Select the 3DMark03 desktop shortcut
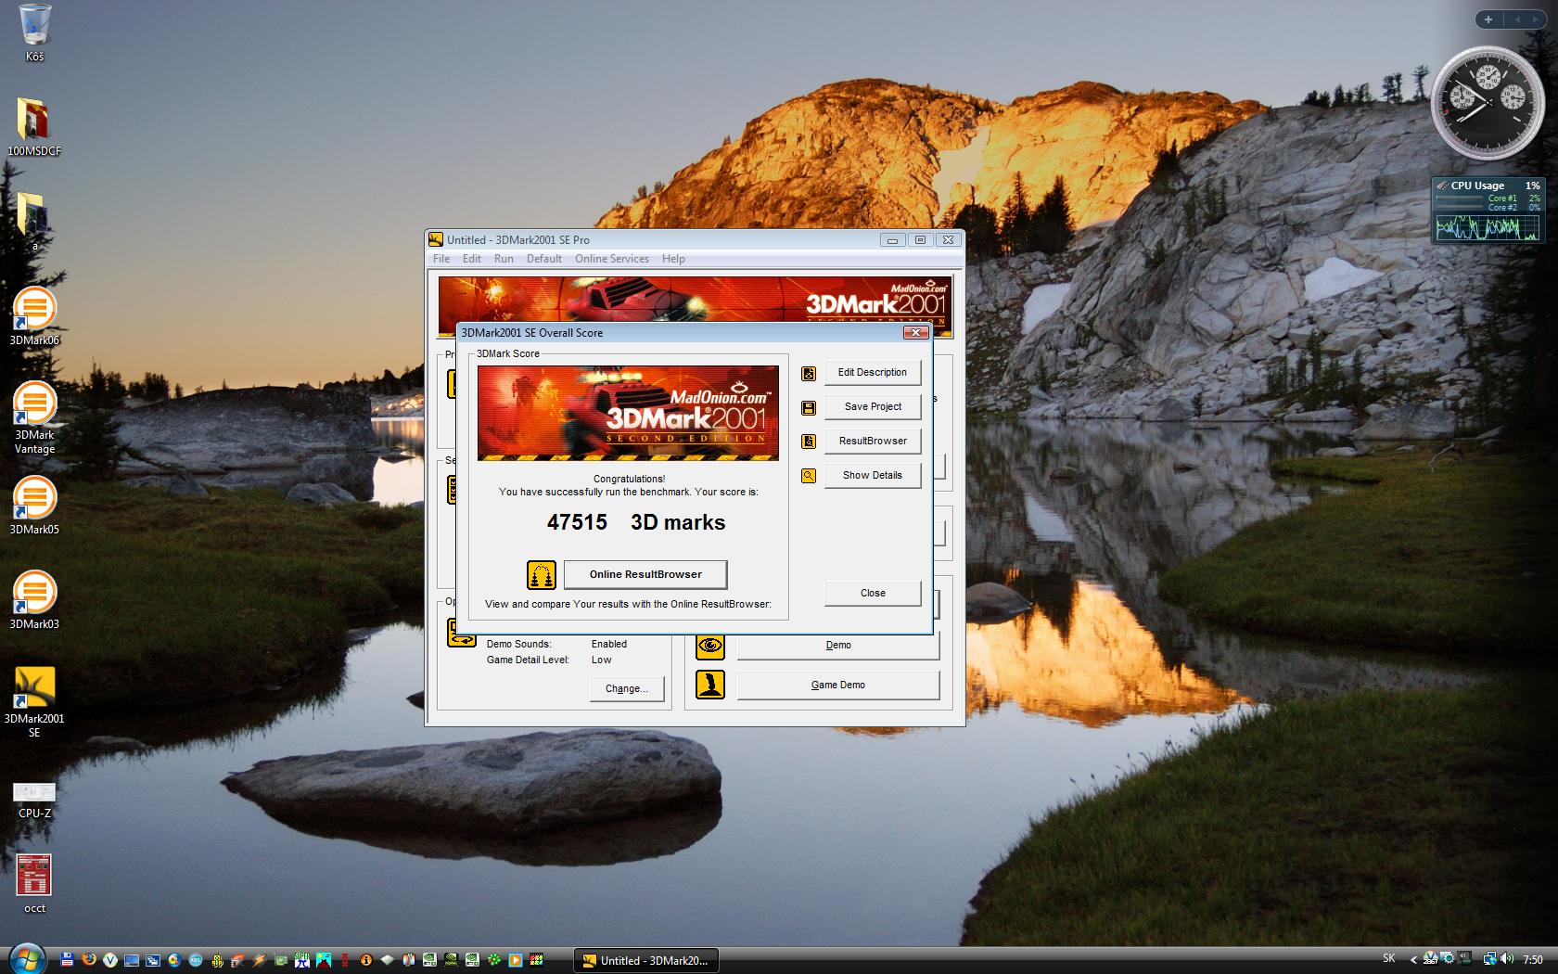Screen dimensions: 1558x974 (x=34, y=600)
